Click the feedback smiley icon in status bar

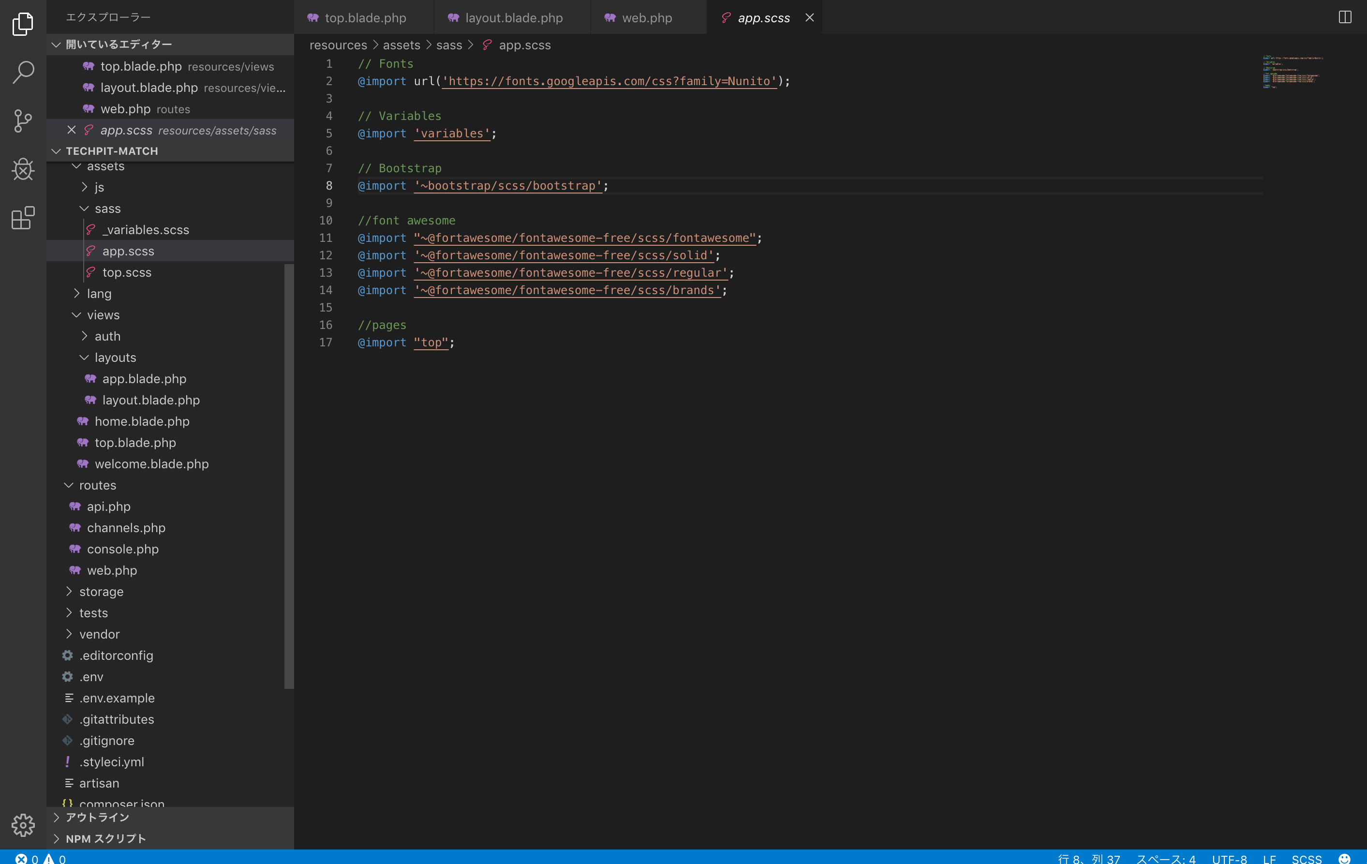pyautogui.click(x=1345, y=858)
